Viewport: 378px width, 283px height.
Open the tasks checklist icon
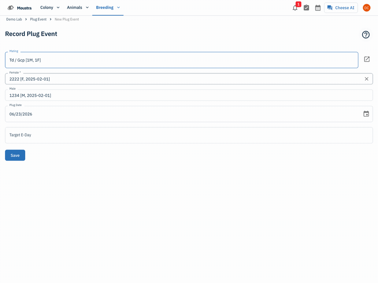306,8
